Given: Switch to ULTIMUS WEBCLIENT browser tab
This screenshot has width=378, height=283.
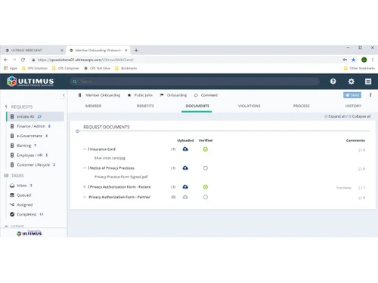Looking at the screenshot, I should [x=33, y=51].
